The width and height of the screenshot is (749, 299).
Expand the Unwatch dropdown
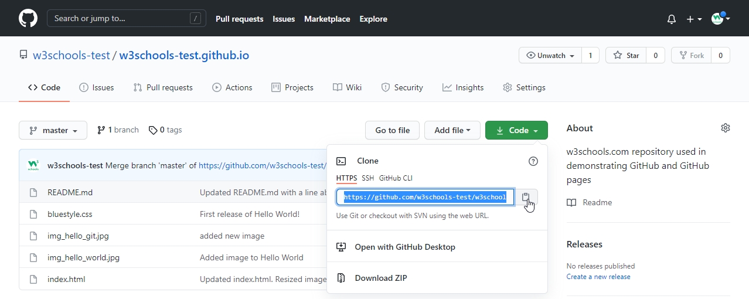(x=550, y=56)
